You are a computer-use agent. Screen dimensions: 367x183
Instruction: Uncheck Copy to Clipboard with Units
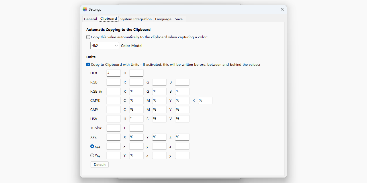(x=88, y=65)
